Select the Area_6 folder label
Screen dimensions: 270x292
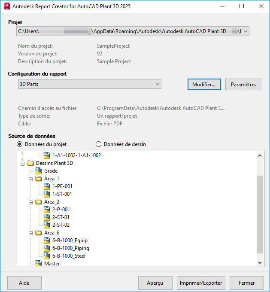[52, 233]
